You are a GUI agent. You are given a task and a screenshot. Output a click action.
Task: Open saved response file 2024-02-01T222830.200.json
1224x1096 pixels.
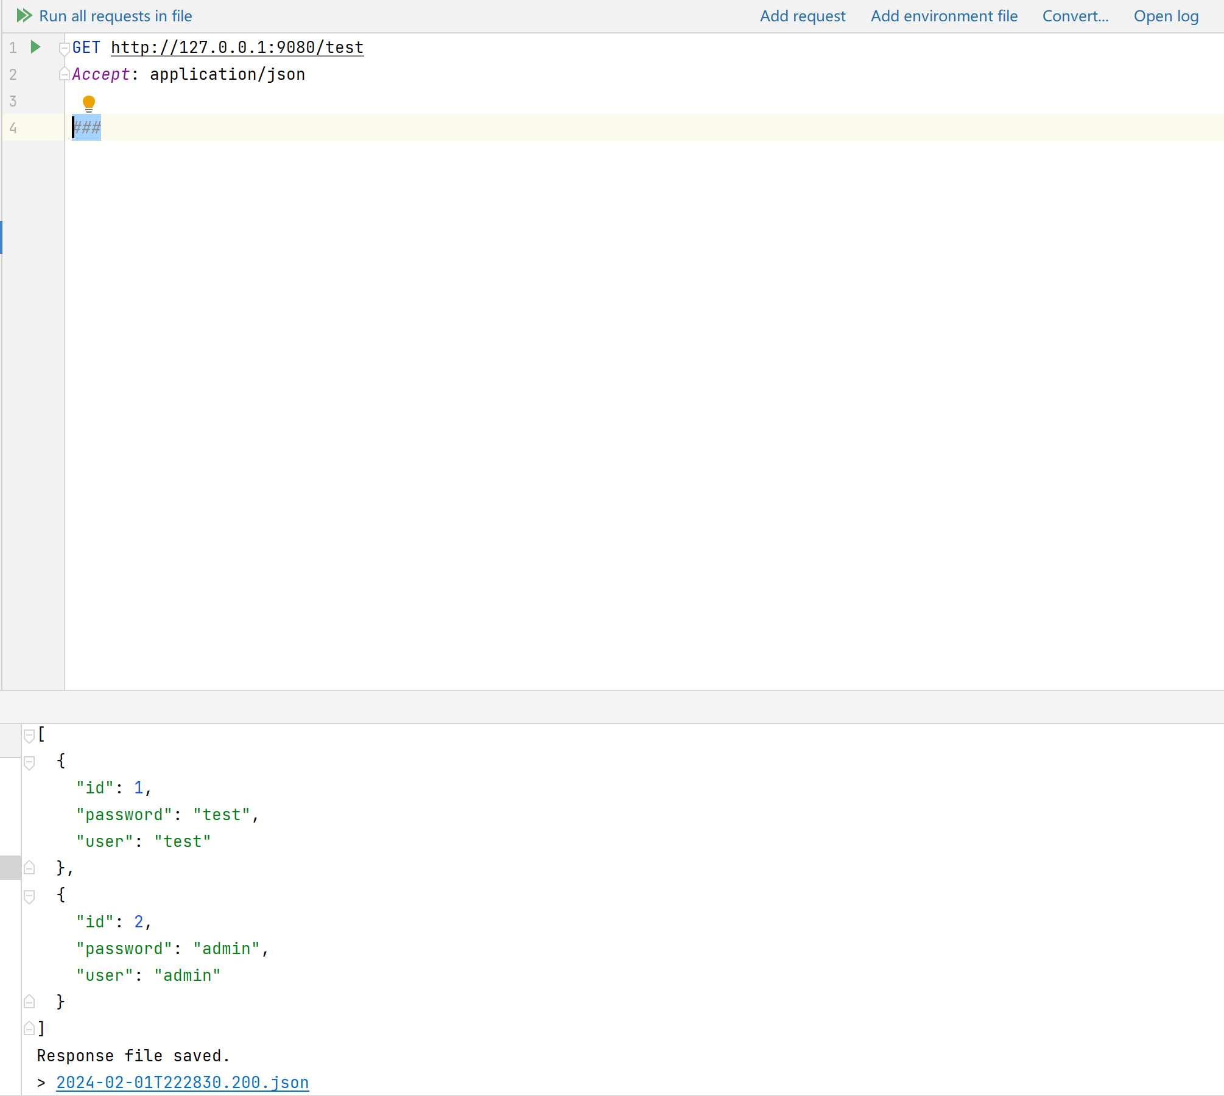click(x=183, y=1083)
